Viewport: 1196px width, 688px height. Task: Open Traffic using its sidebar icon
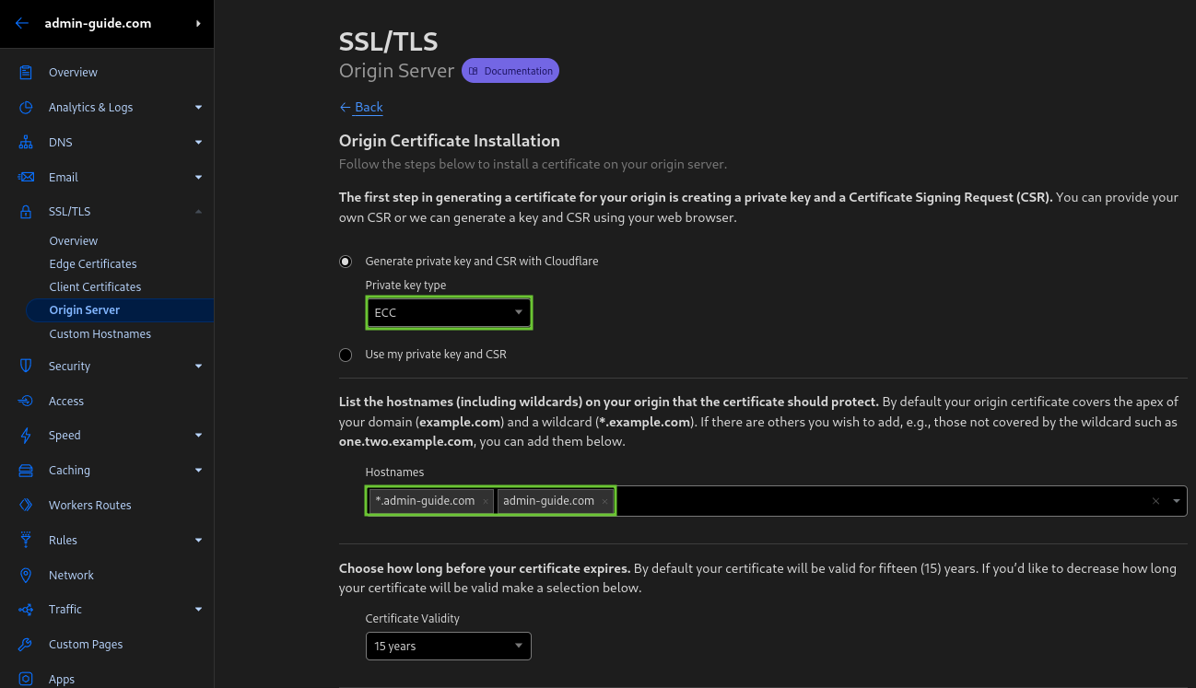pyautogui.click(x=27, y=609)
